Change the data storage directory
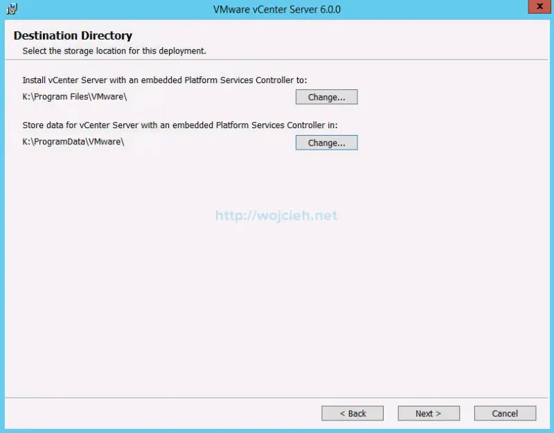 click(x=326, y=142)
